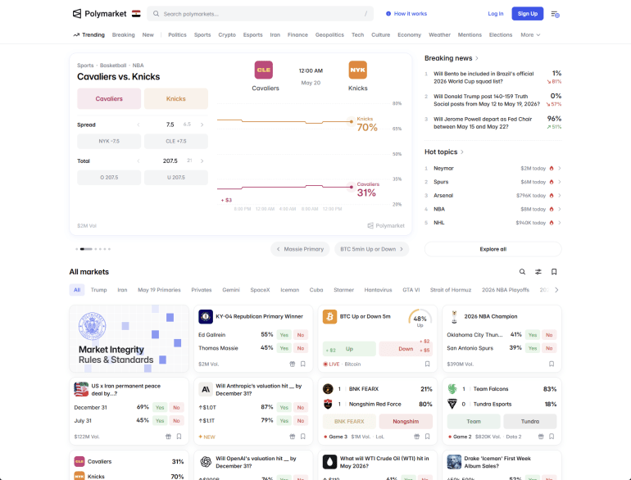631x480 pixels.
Task: Open the header menu icon
Action: [555, 14]
